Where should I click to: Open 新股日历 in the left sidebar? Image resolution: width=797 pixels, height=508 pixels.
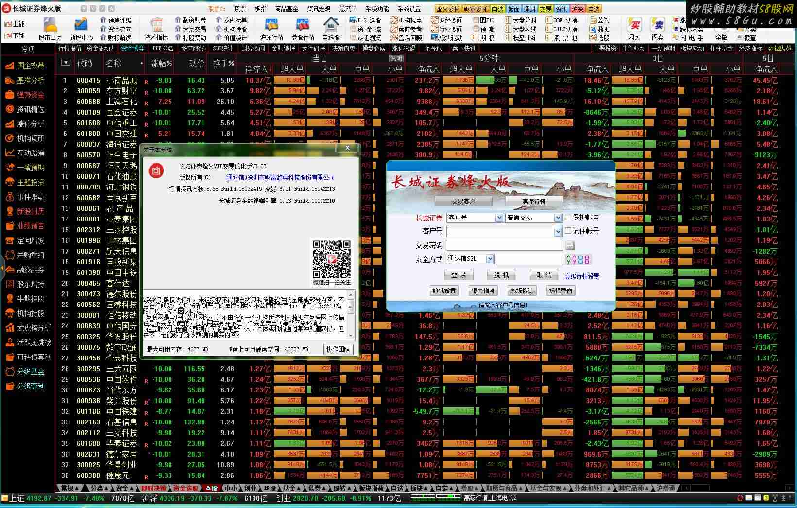[x=25, y=211]
